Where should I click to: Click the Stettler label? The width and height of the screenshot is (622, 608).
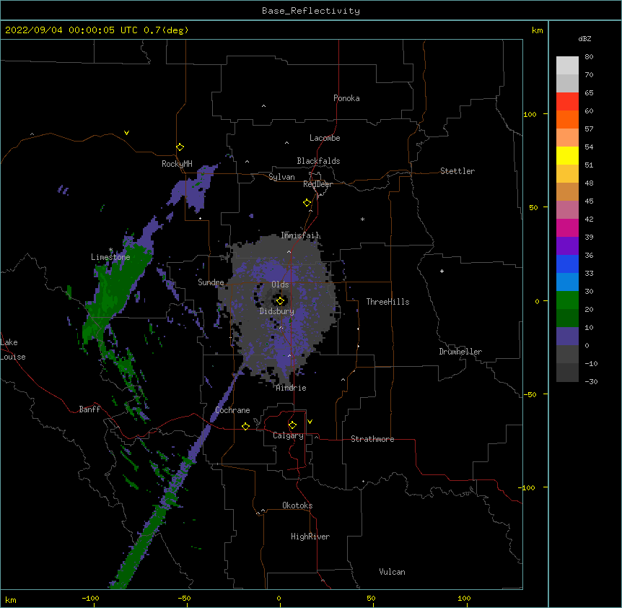[x=457, y=171]
